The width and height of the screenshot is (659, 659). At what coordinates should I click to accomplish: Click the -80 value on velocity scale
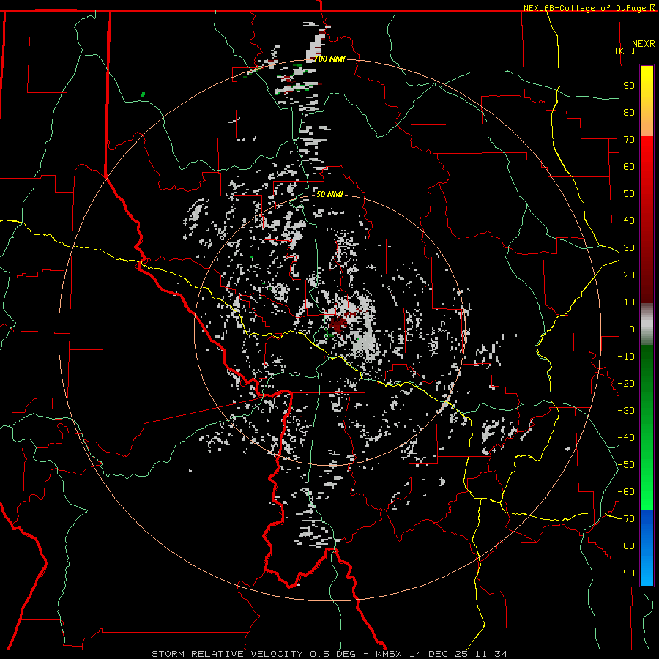[626, 546]
